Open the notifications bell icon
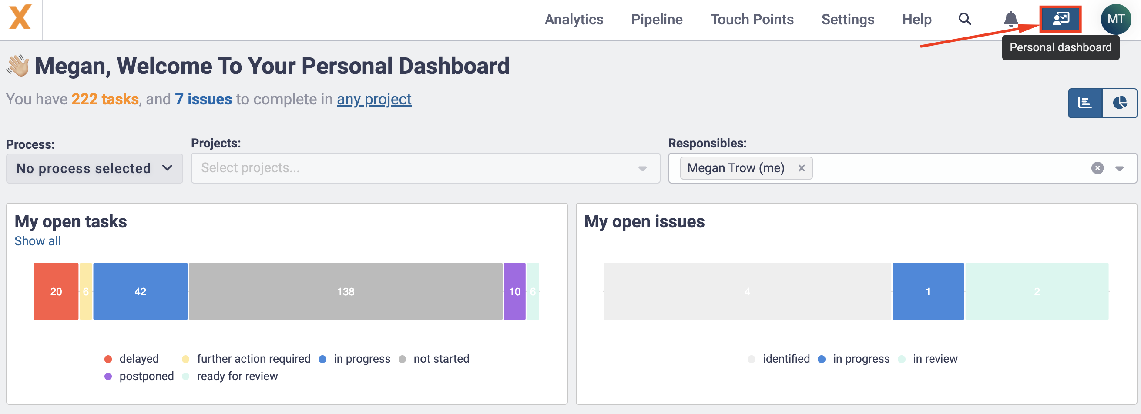The image size is (1141, 414). coord(1011,20)
